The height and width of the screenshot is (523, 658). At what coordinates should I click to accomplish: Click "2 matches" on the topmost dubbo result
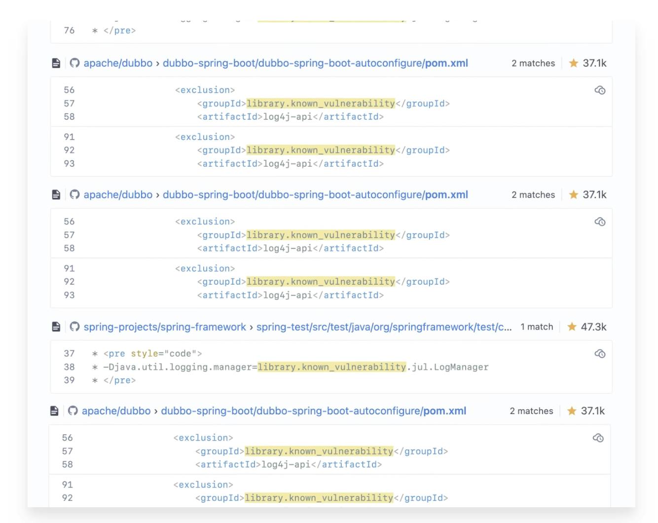point(533,63)
